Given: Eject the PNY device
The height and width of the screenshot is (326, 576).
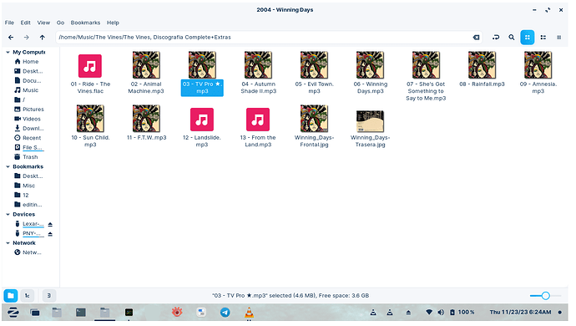Looking at the screenshot, I should (x=50, y=234).
